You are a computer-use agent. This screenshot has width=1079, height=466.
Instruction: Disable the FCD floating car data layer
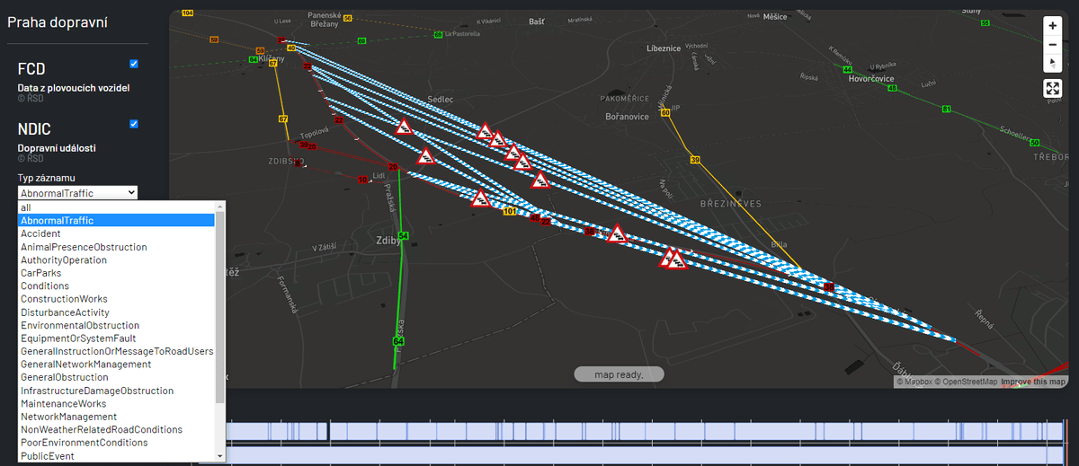click(x=134, y=64)
